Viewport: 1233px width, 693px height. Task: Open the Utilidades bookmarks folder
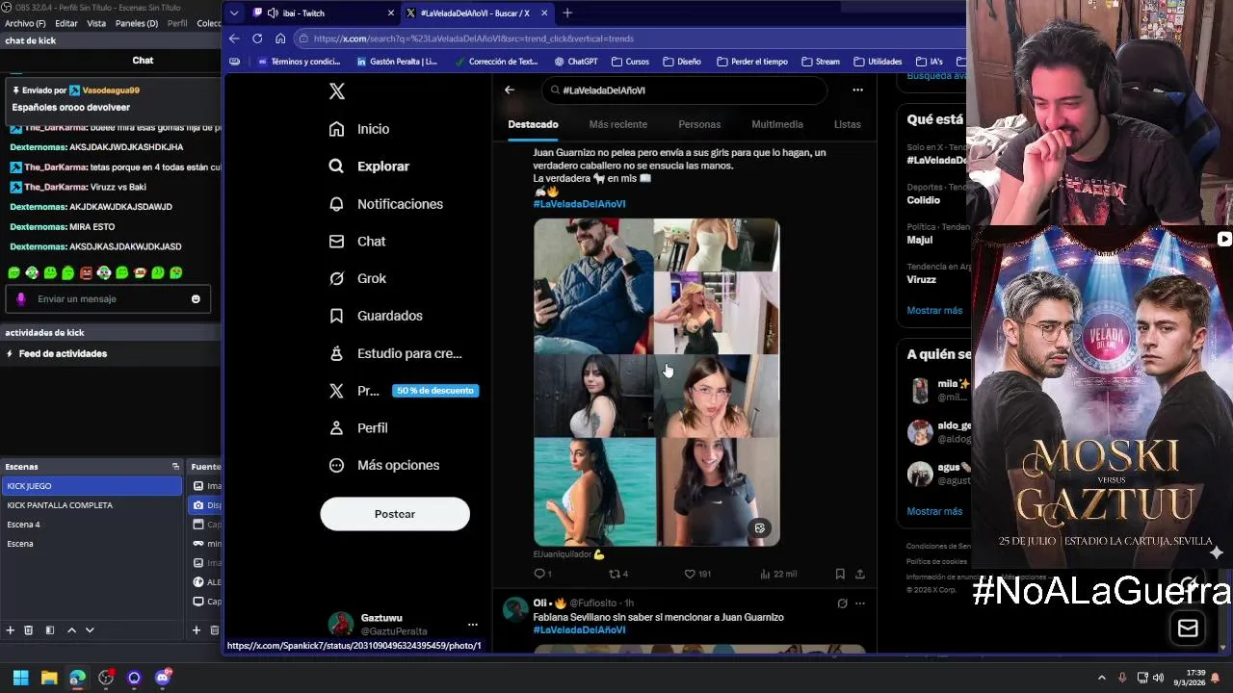click(878, 62)
